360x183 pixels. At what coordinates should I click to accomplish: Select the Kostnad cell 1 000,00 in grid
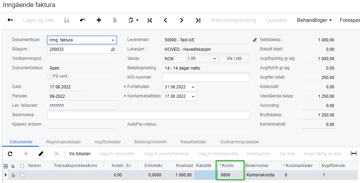click(x=179, y=175)
